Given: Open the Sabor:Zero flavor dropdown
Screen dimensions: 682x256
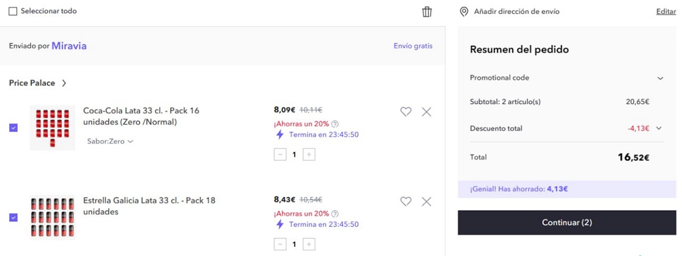Looking at the screenshot, I should pos(110,141).
